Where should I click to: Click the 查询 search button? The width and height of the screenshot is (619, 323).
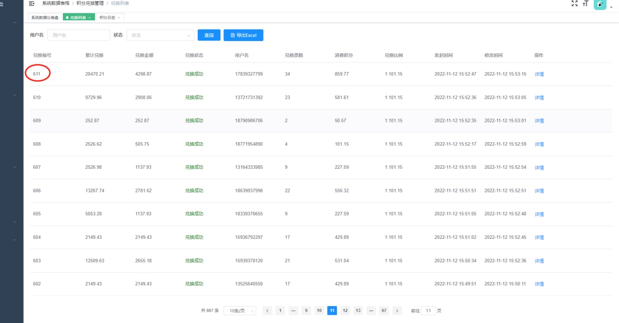(208, 35)
